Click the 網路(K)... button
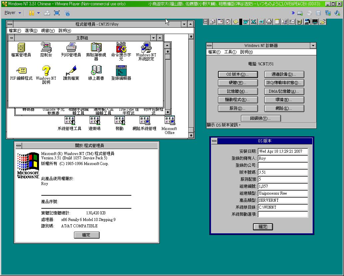Screen dimensions: 344x276 [x=284, y=108]
